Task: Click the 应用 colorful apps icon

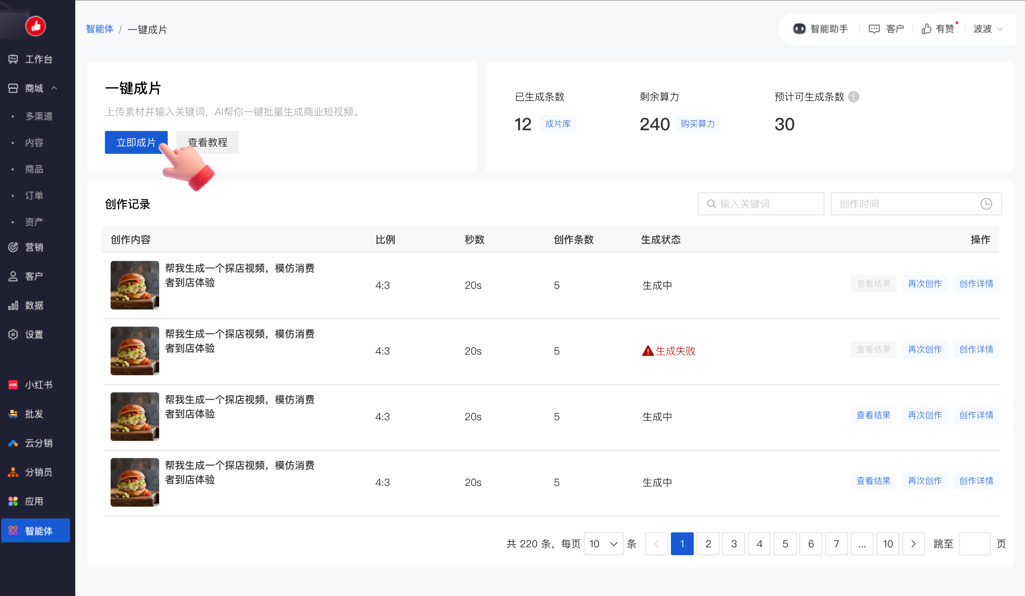Action: click(x=13, y=501)
